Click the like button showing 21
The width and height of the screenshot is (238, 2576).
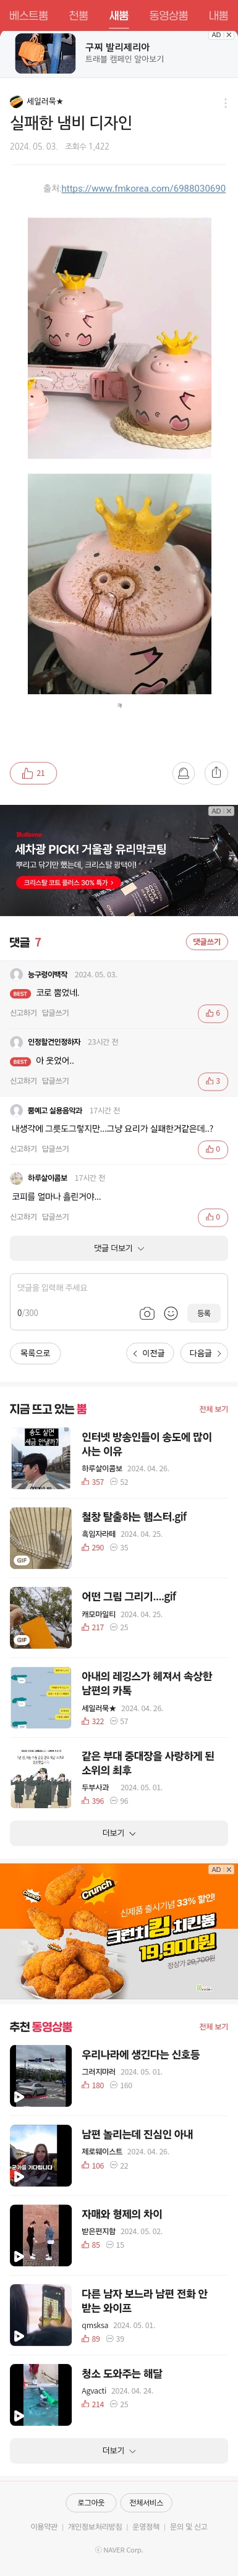point(33,773)
